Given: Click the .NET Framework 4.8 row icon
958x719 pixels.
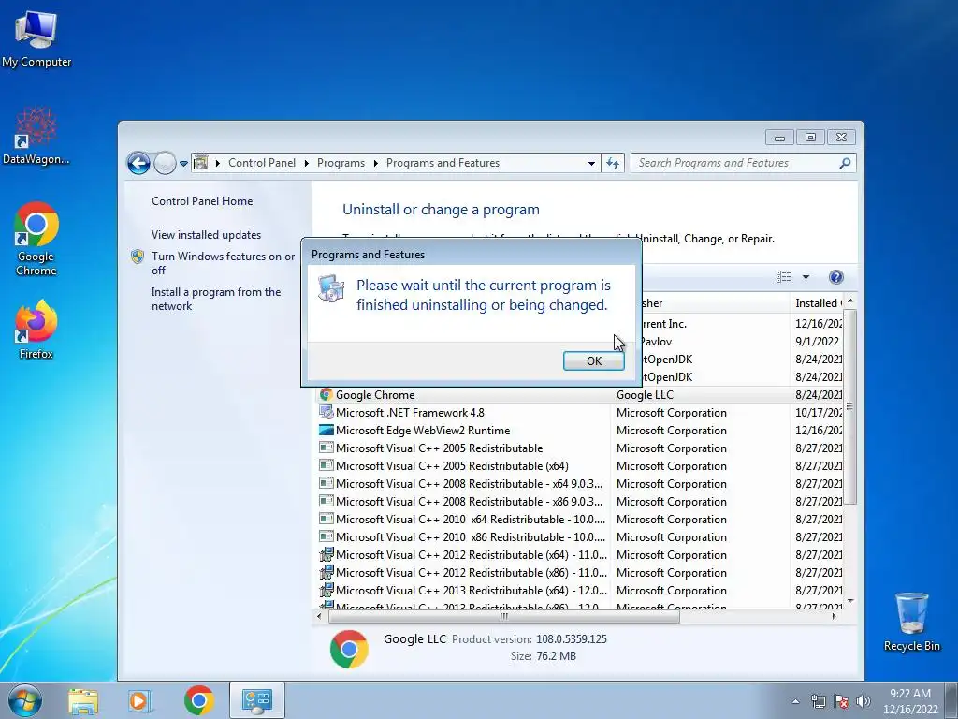Looking at the screenshot, I should (x=327, y=412).
